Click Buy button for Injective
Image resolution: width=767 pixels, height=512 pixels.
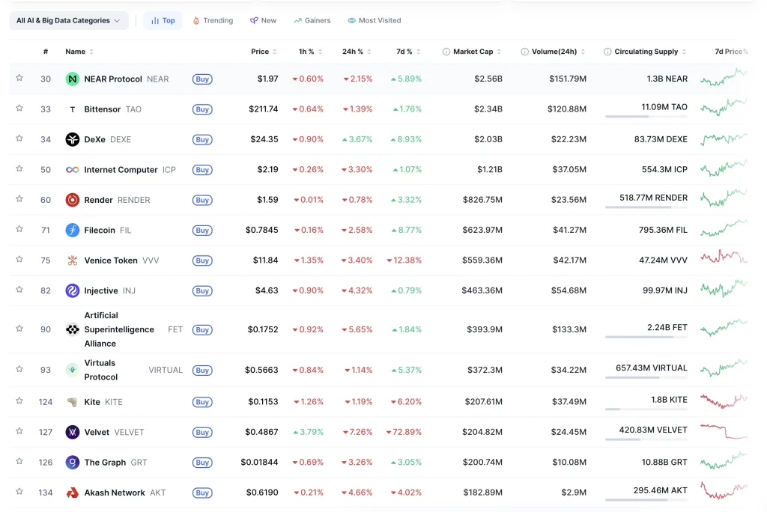pyautogui.click(x=202, y=291)
